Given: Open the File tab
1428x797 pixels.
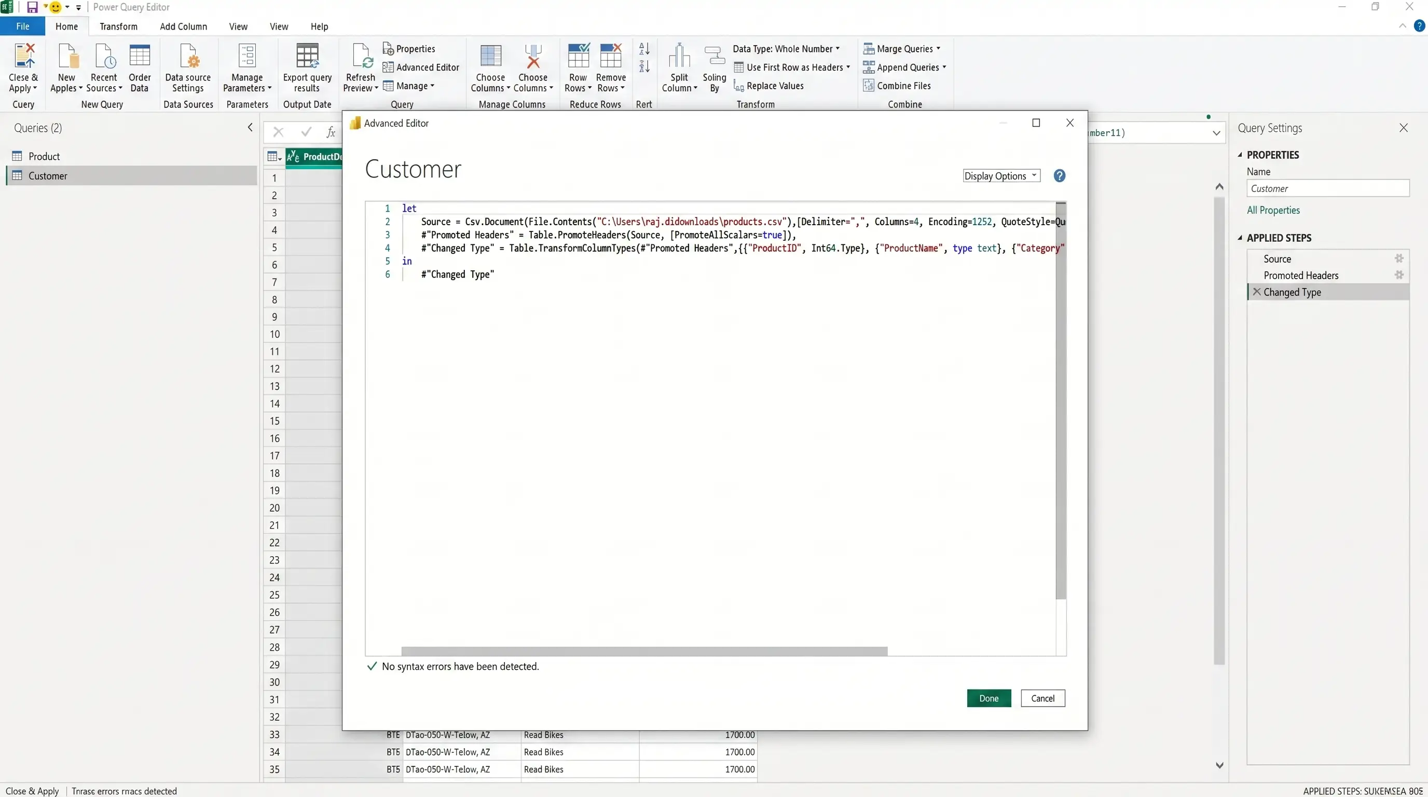Looking at the screenshot, I should tap(23, 26).
